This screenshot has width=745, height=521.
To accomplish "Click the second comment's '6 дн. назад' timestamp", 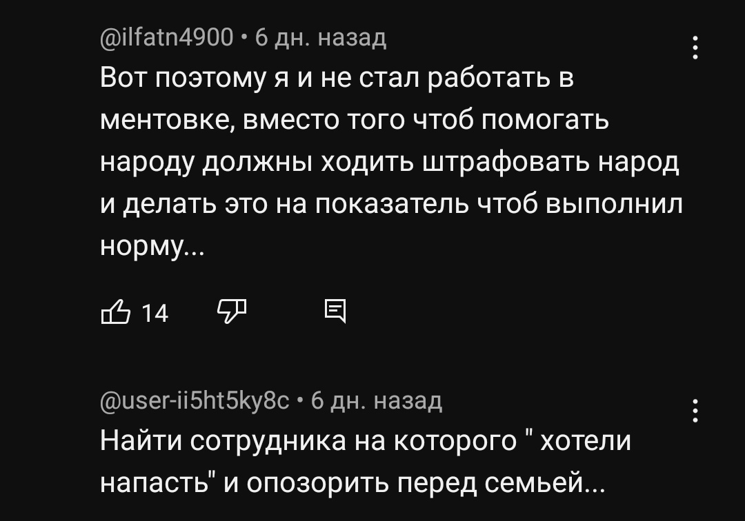I will (x=377, y=400).
